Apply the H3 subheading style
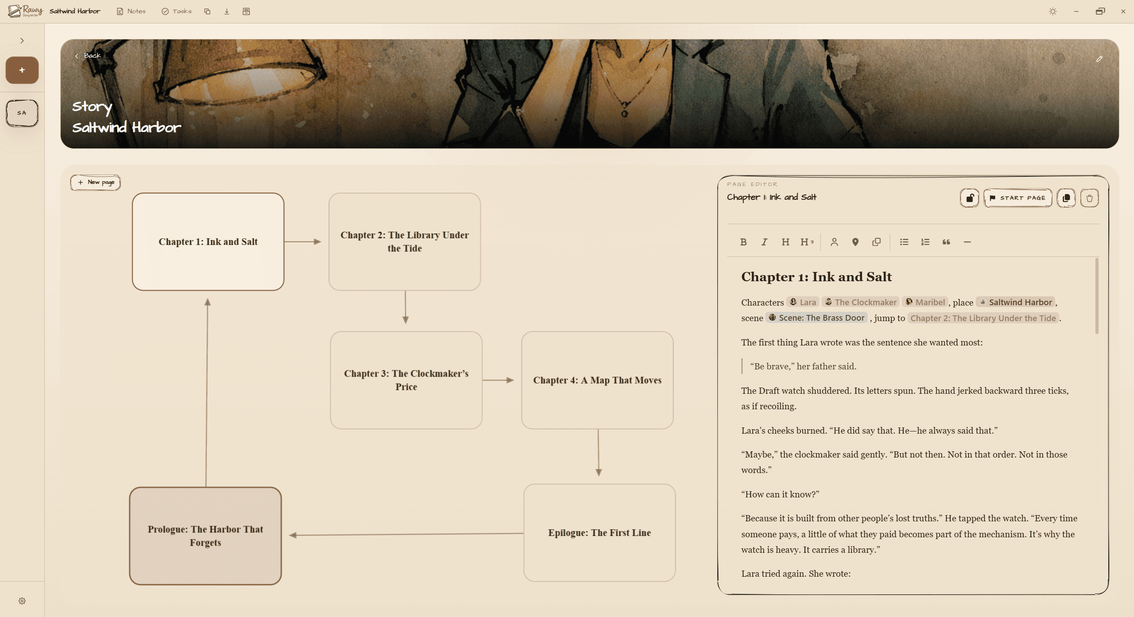The height and width of the screenshot is (617, 1134). pyautogui.click(x=807, y=242)
